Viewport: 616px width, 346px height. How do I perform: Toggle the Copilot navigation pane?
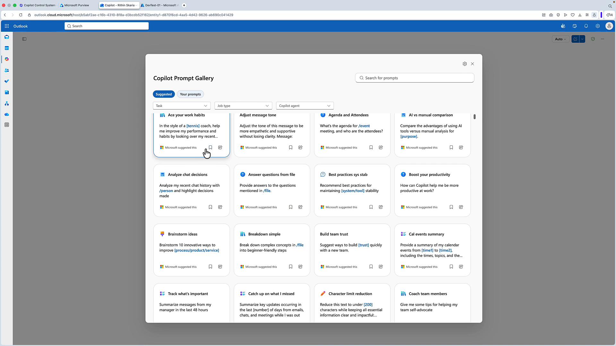point(24,39)
